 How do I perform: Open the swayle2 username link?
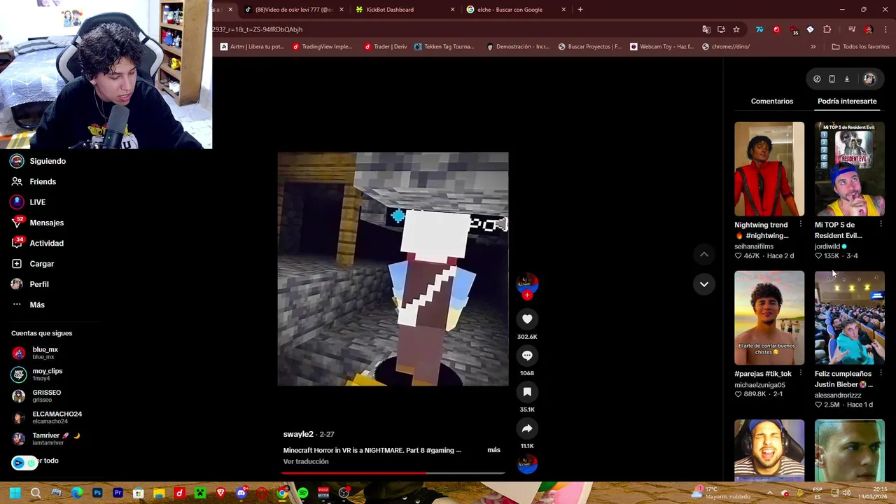[x=298, y=435]
